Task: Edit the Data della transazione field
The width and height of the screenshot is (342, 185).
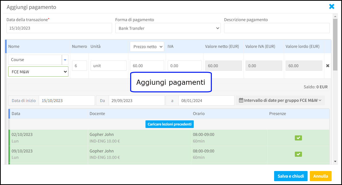Action: (59, 28)
